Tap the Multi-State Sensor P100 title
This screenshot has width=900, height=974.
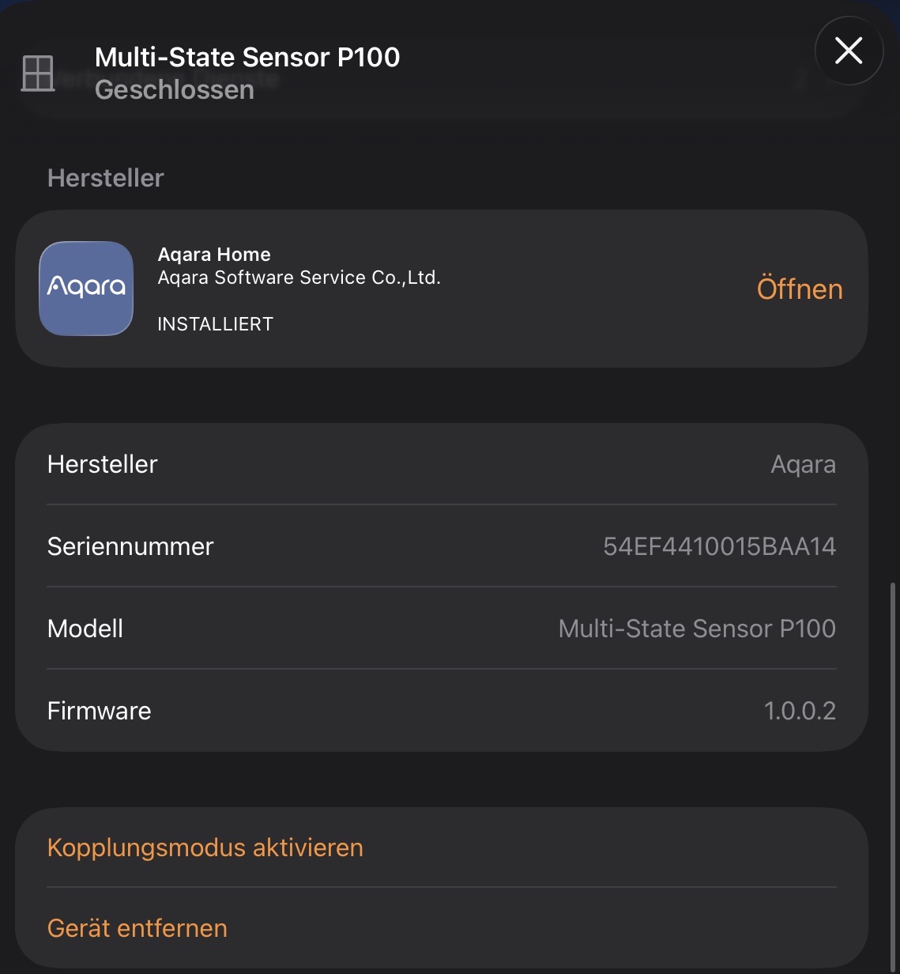(247, 57)
